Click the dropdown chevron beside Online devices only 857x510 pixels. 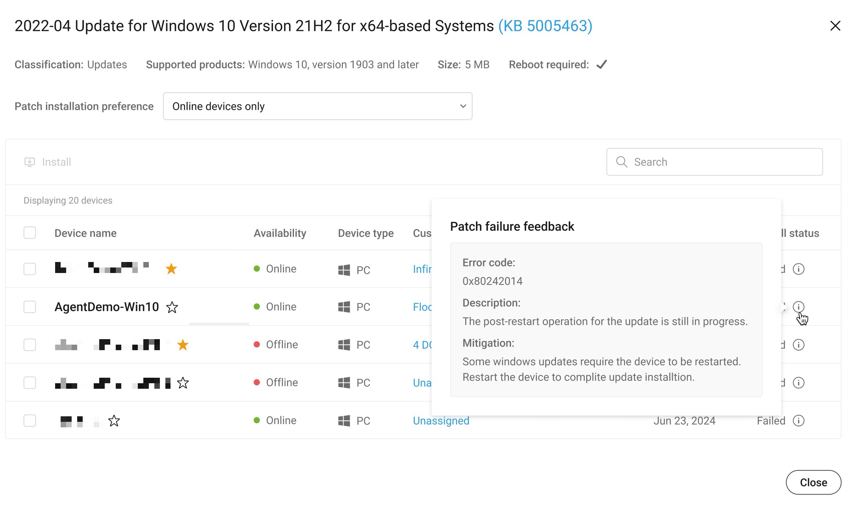(463, 106)
